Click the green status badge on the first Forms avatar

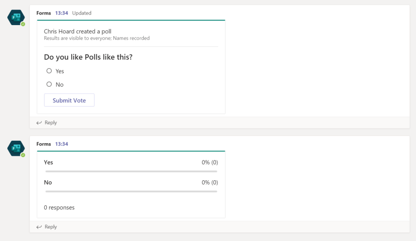23,24
